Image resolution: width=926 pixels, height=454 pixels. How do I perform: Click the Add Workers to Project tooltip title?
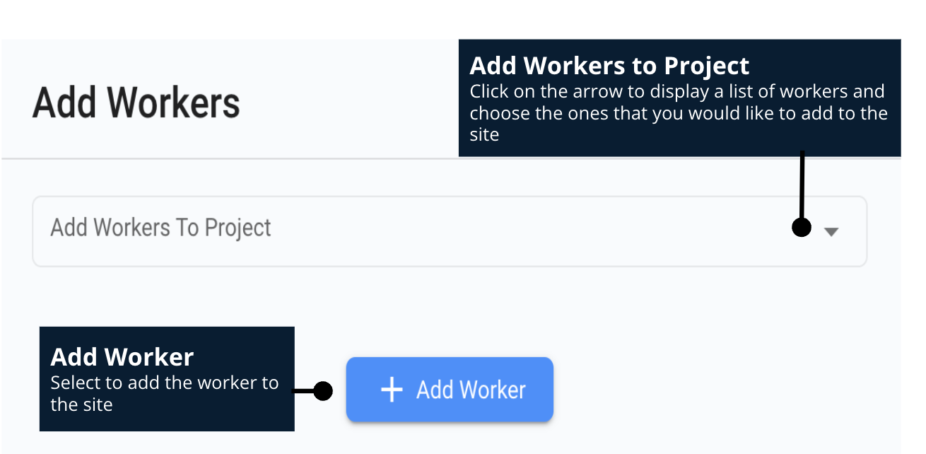(x=609, y=66)
